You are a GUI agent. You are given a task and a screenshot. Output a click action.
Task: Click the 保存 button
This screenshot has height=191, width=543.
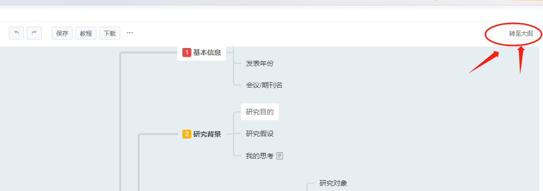point(62,34)
